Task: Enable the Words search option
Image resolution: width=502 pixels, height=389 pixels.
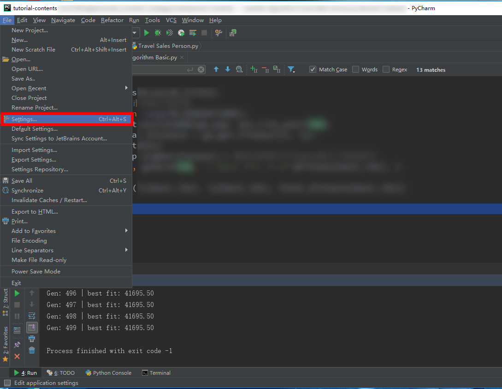Action: tap(355, 70)
